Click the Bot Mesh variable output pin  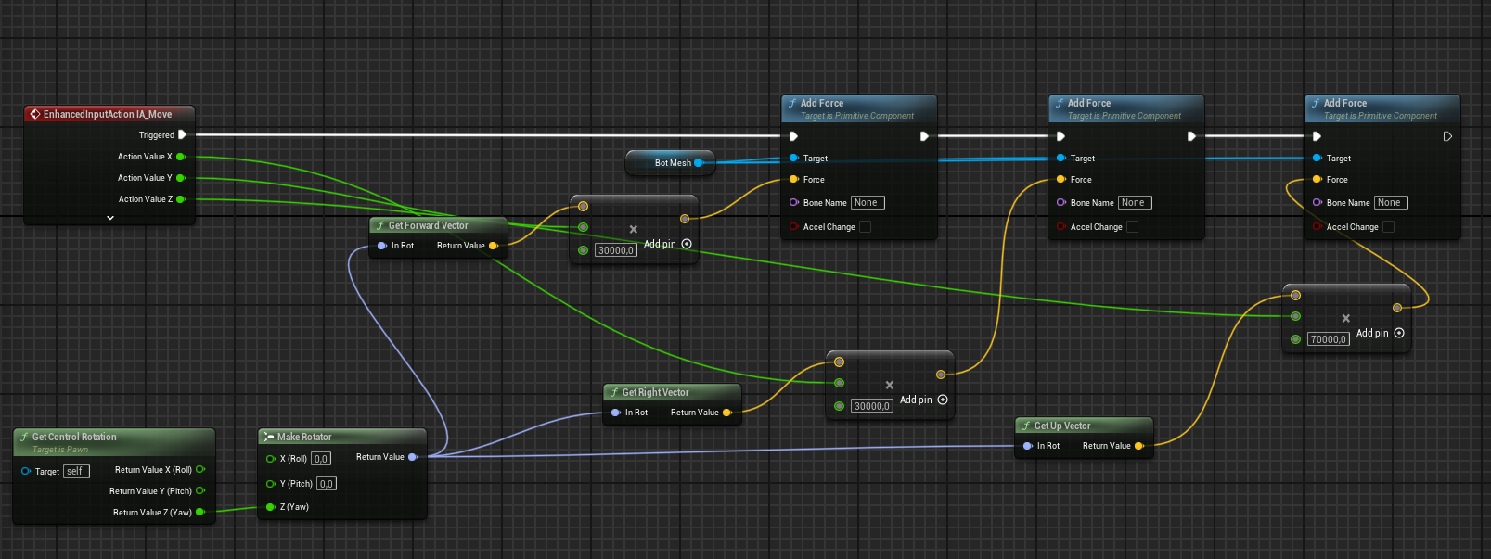click(x=699, y=163)
